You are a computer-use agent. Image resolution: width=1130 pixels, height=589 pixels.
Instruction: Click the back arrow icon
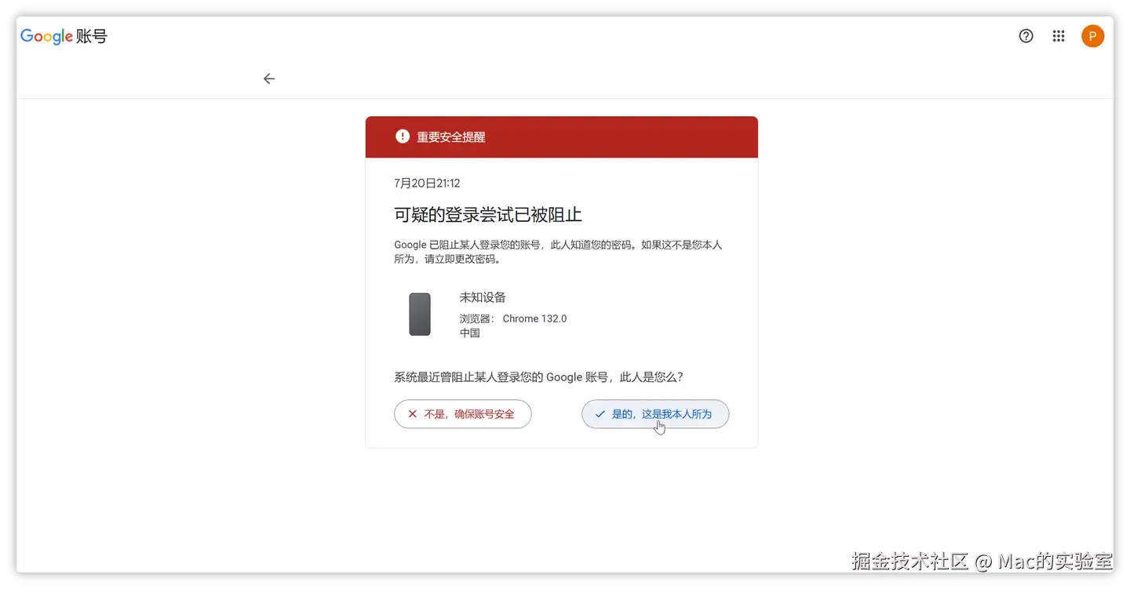pos(269,78)
